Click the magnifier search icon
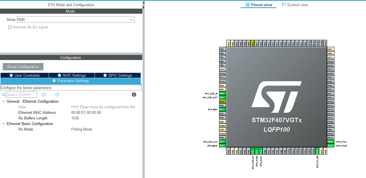366x178 pixels. (3, 94)
